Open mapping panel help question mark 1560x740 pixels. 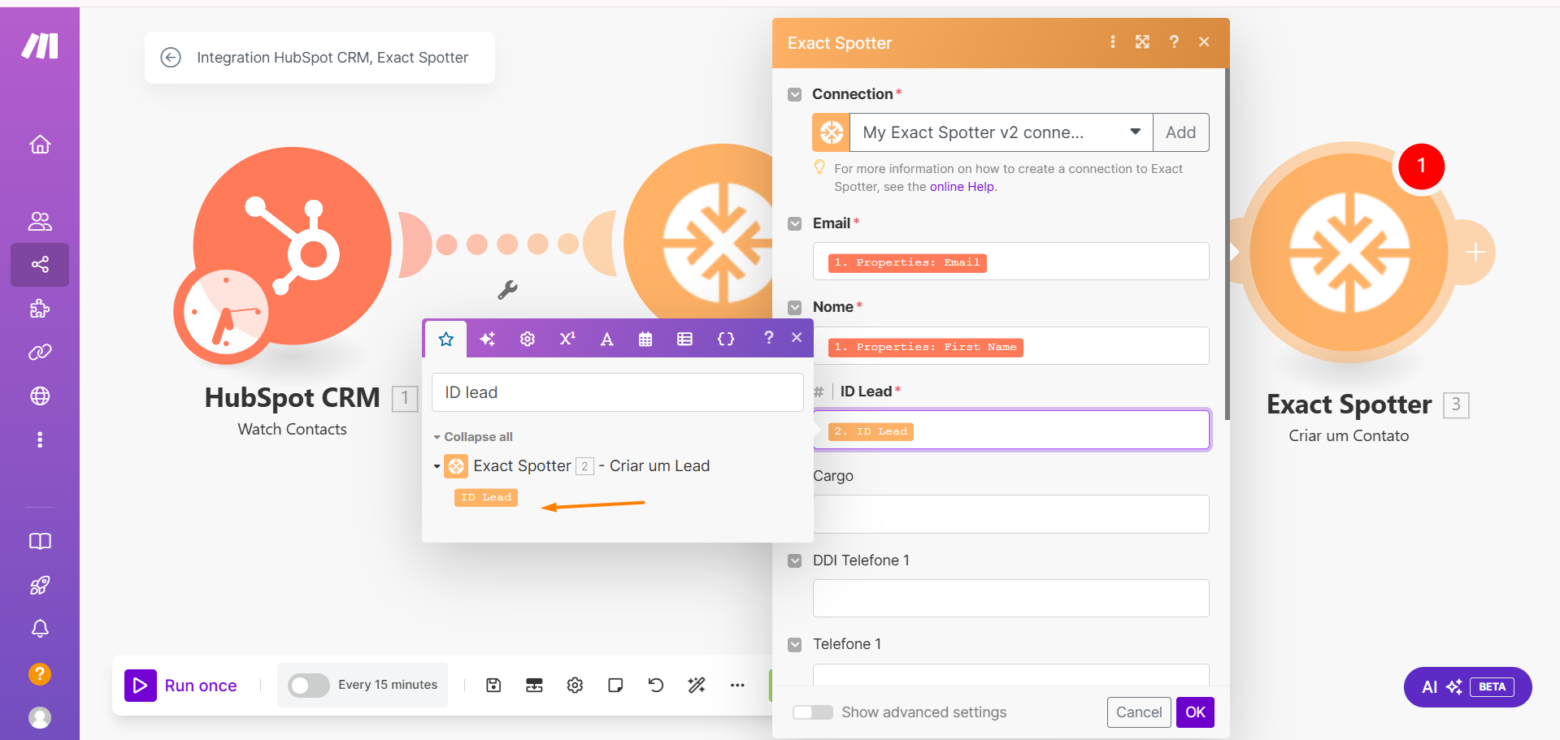click(768, 338)
